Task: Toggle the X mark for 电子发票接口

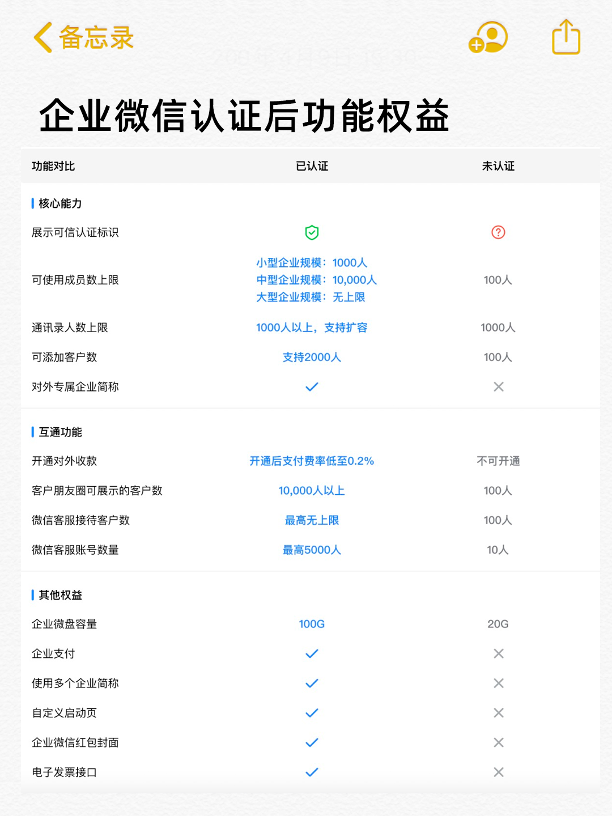Action: pyautogui.click(x=498, y=771)
